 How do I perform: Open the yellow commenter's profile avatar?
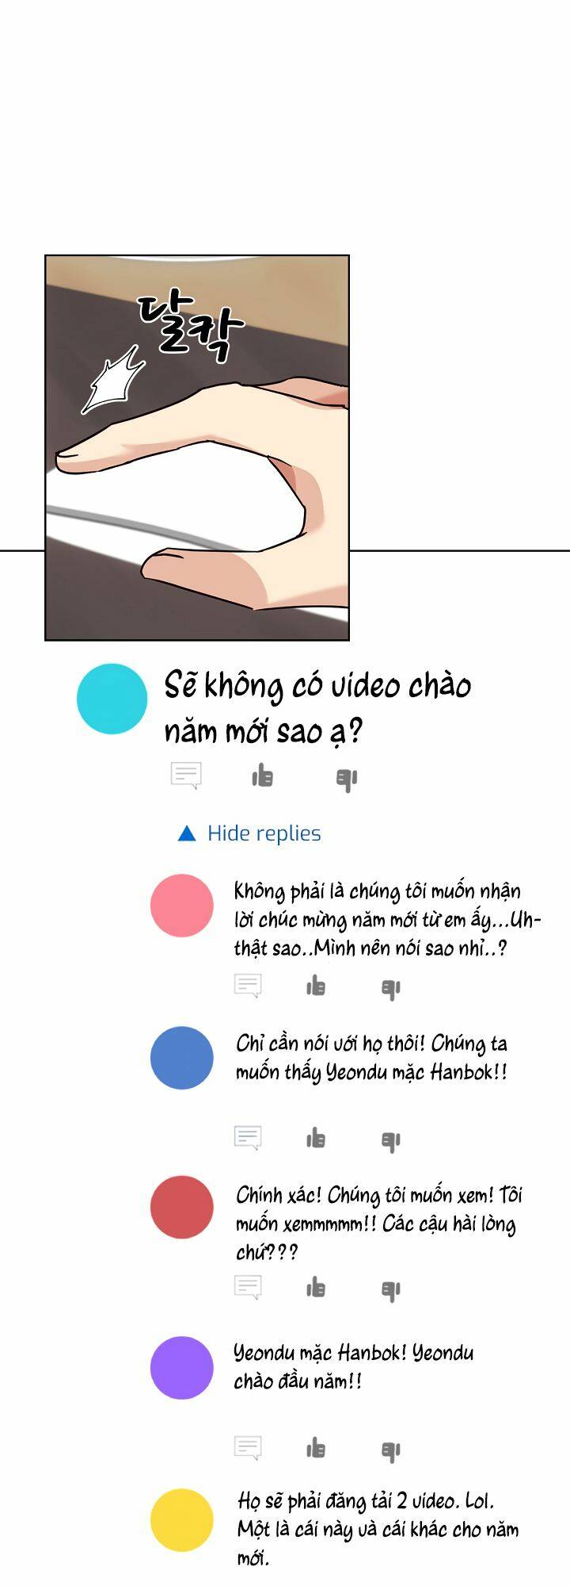pos(182,1520)
